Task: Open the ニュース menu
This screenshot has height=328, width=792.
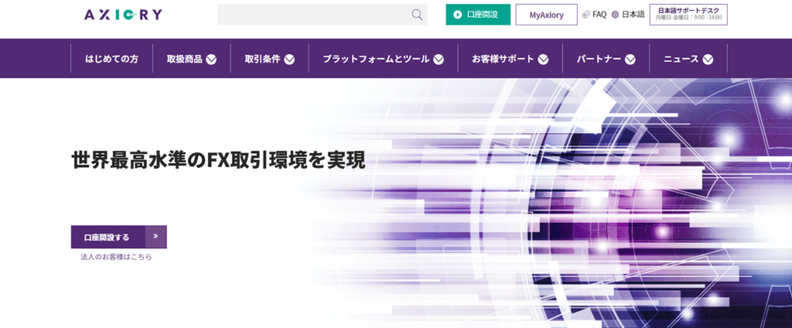Action: 681,59
